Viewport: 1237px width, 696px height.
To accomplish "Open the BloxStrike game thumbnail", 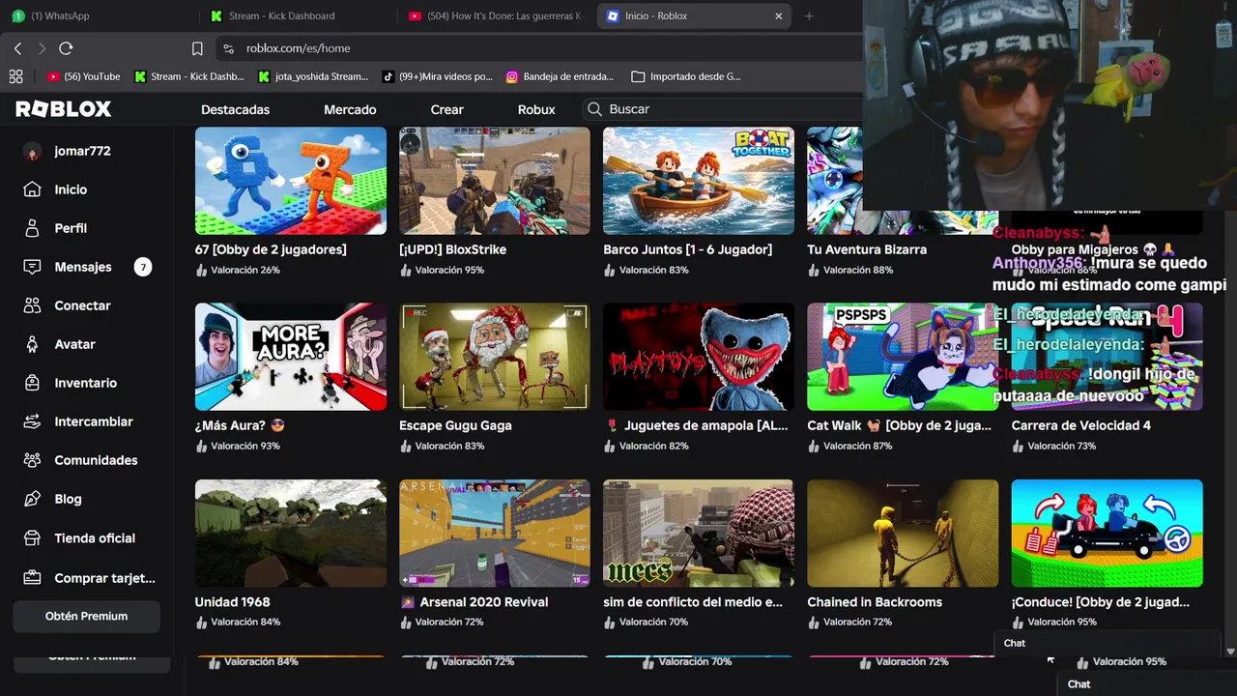I will 495,181.
